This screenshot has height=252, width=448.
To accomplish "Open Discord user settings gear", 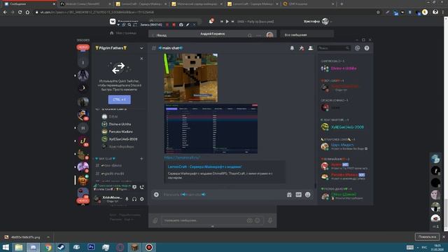I will (x=141, y=199).
